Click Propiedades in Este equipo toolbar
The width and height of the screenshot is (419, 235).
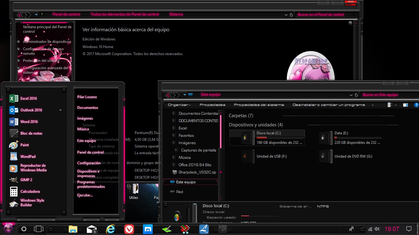[x=213, y=105]
